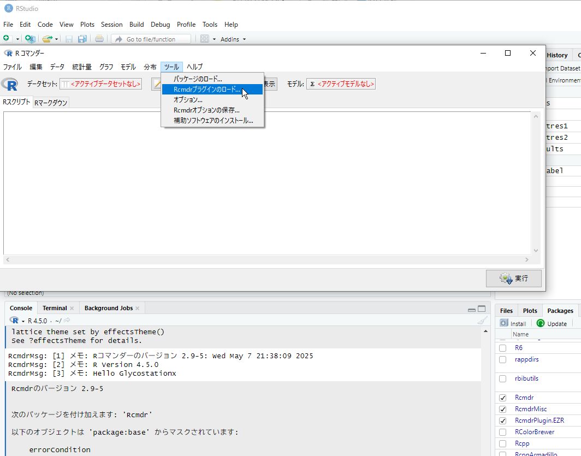Viewport: 581px width, 456px height.
Task: Close the Terminal tab
Action: (72, 308)
